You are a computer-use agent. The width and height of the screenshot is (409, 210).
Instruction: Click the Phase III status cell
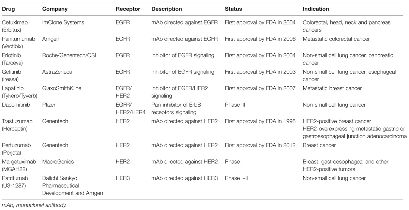(x=234, y=105)
